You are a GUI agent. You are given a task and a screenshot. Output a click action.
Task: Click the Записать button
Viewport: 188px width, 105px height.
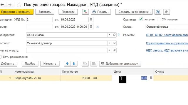tap(45, 12)
